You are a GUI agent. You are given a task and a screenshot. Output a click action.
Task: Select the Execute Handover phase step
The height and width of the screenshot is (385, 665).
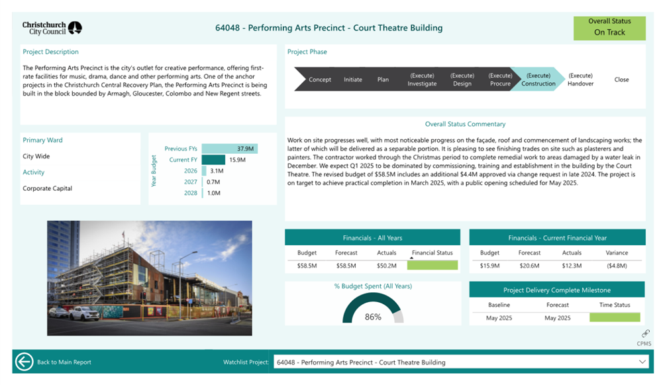point(580,80)
